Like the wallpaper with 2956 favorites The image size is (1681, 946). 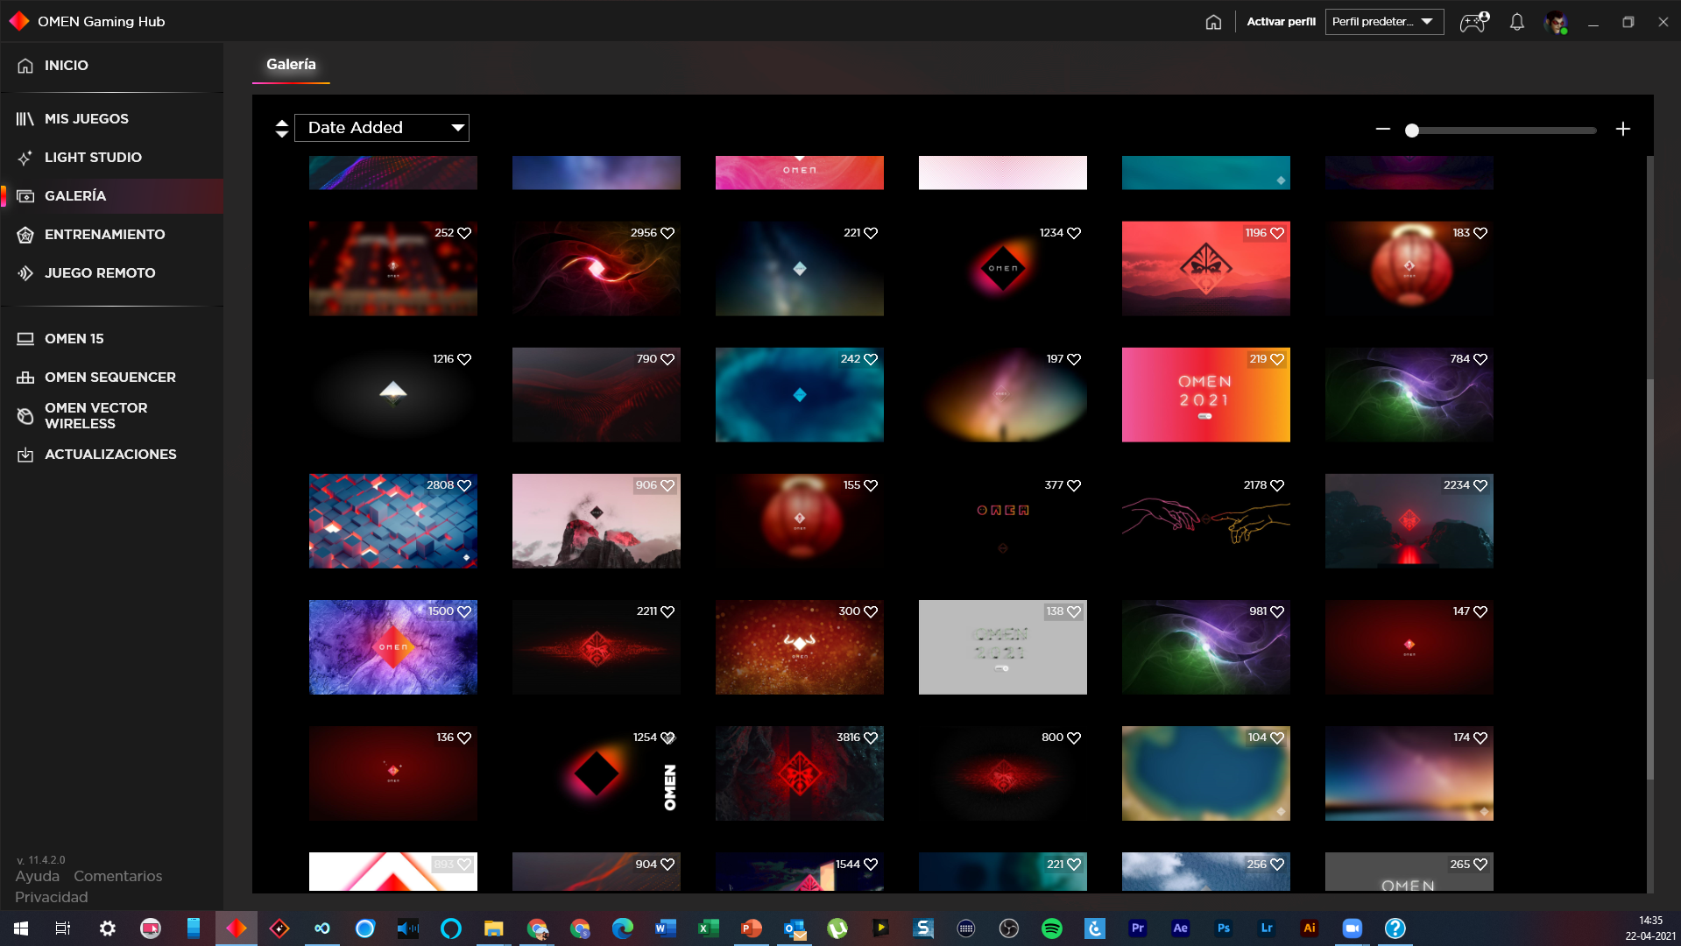667,233
